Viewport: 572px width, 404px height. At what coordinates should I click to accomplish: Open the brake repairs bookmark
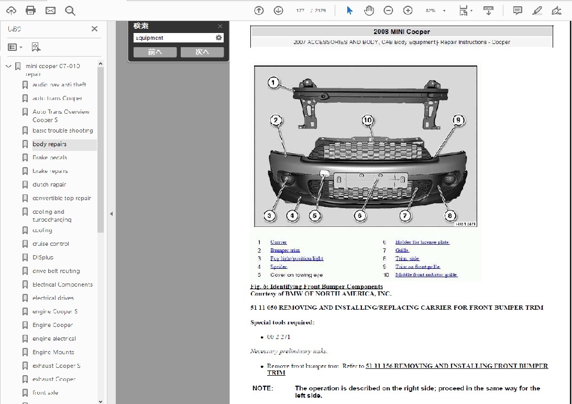coord(50,171)
